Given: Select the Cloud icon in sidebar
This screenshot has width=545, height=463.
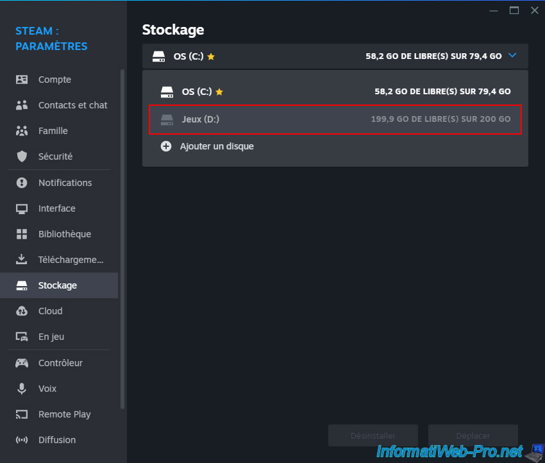Looking at the screenshot, I should (x=22, y=311).
